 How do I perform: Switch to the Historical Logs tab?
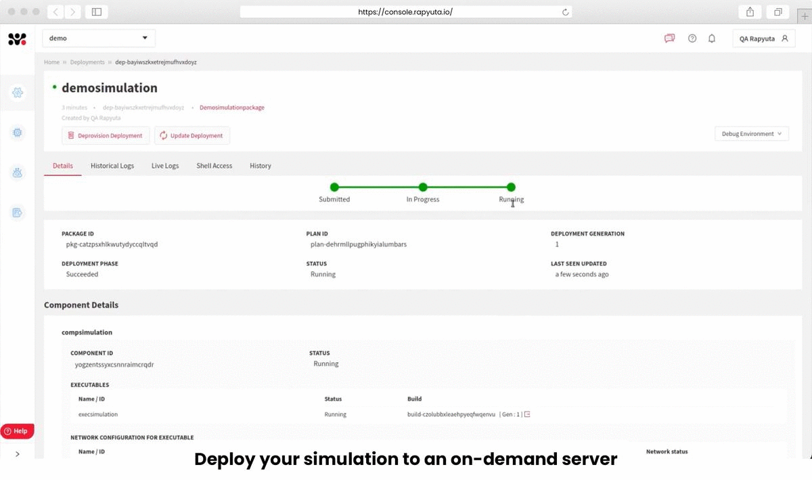(x=112, y=166)
